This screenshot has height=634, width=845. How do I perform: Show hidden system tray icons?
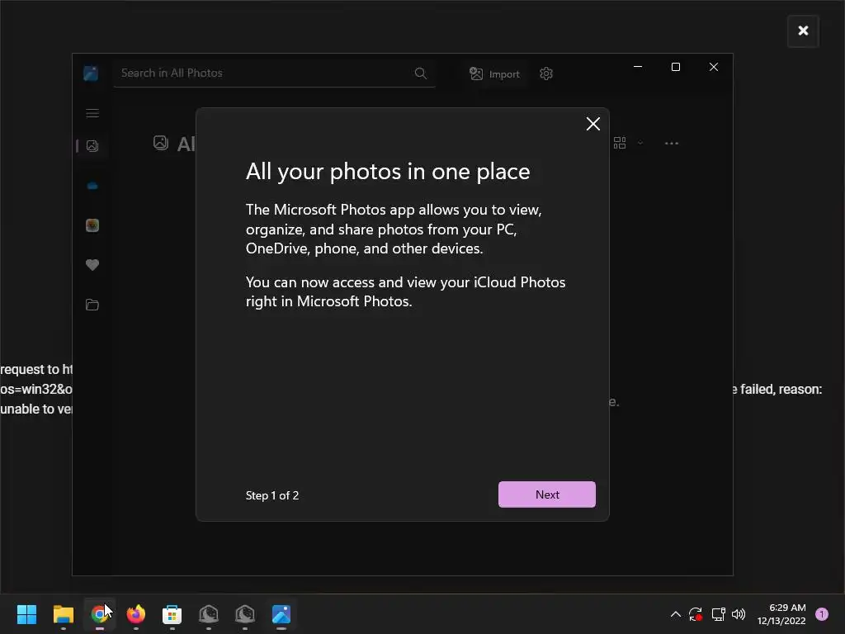675,614
